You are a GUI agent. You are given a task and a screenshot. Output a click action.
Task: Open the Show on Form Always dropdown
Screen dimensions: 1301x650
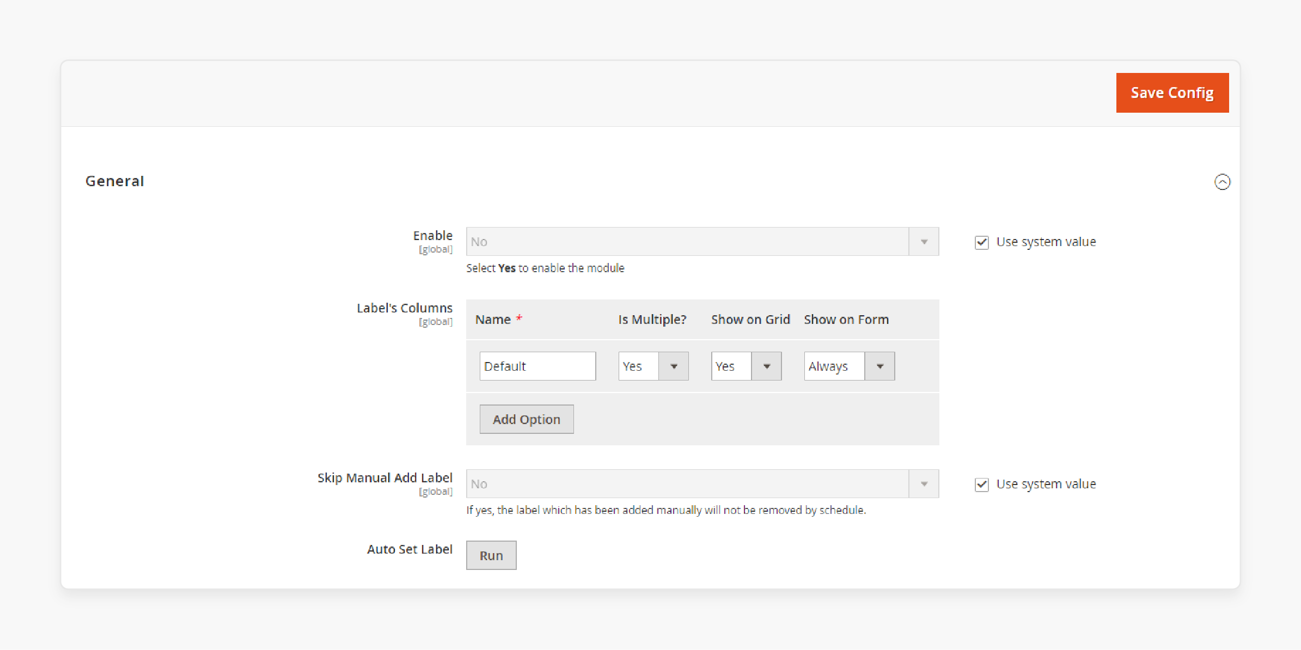click(x=849, y=366)
